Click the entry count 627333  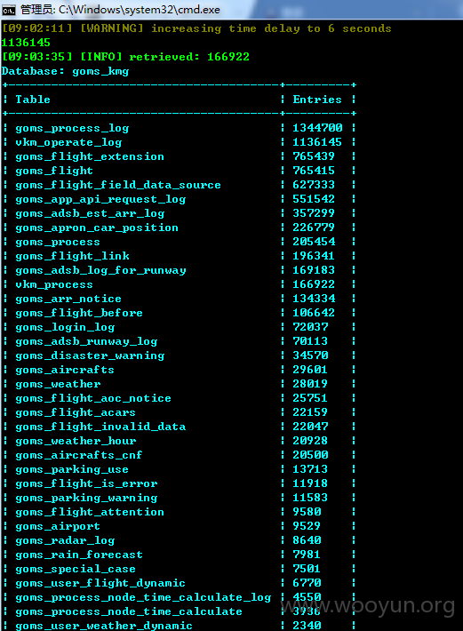coord(314,185)
